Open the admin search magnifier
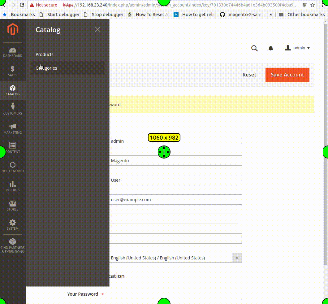 tap(254, 48)
